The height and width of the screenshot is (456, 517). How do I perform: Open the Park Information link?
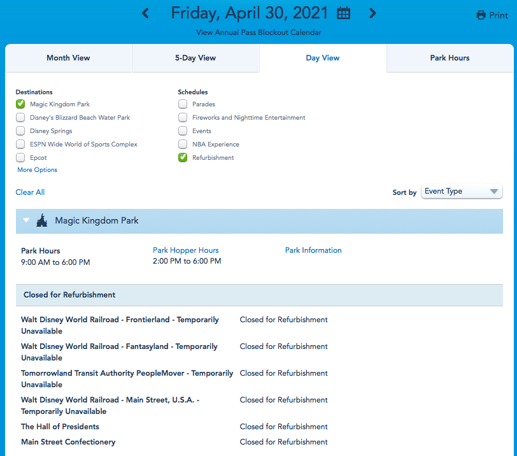[x=313, y=250]
